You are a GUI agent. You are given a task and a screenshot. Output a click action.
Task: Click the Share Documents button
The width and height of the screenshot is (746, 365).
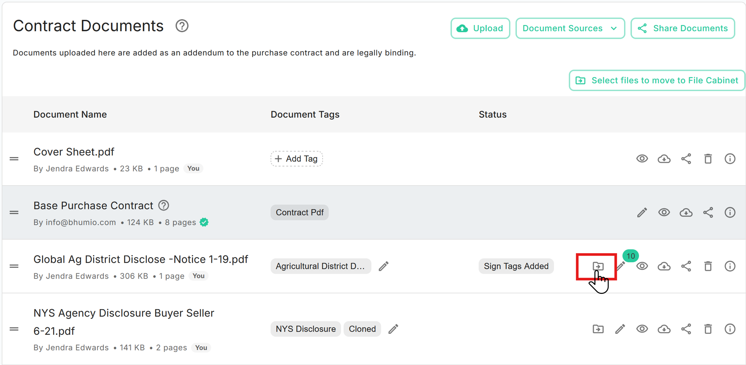(683, 28)
